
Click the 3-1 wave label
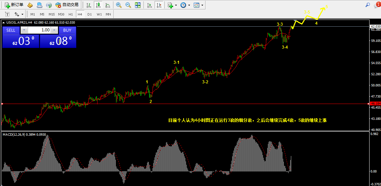176,62
